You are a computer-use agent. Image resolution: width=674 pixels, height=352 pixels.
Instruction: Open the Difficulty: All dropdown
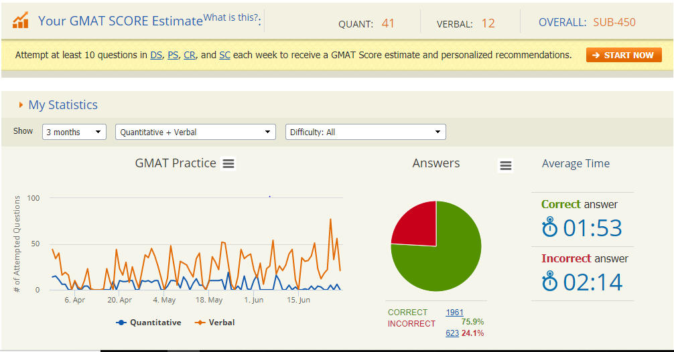(x=365, y=133)
